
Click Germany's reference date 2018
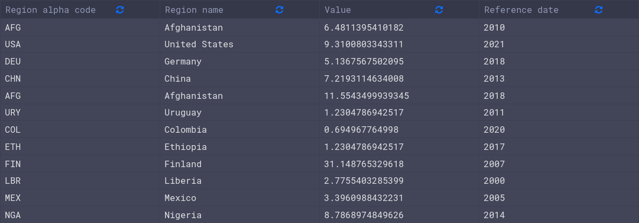[x=494, y=62]
